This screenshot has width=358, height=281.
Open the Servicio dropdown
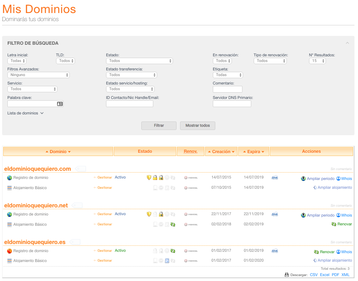pyautogui.click(x=32, y=89)
